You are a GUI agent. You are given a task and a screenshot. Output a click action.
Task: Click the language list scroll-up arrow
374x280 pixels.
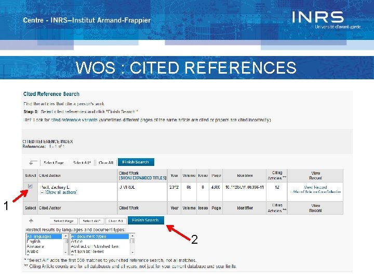click(x=66, y=236)
